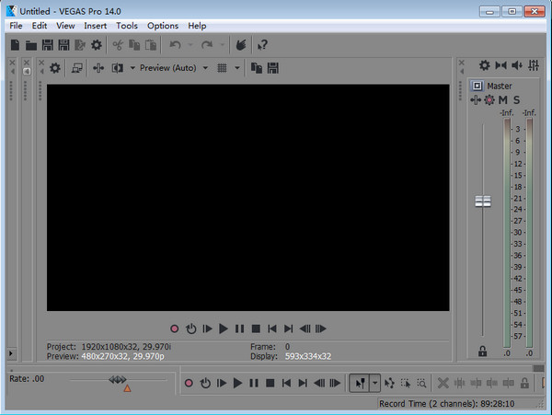Image resolution: width=552 pixels, height=415 pixels.
Task: Click the Master volume fader handle
Action: point(482,201)
